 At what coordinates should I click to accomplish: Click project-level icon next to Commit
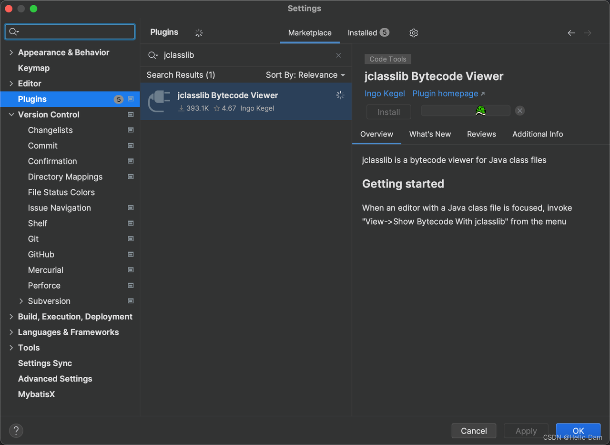click(x=131, y=145)
